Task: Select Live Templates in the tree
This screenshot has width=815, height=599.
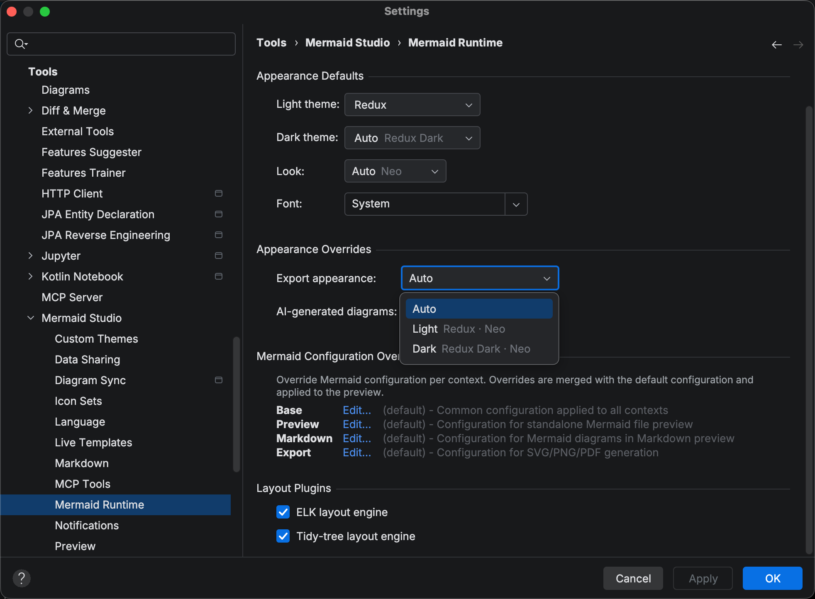Action: point(93,442)
